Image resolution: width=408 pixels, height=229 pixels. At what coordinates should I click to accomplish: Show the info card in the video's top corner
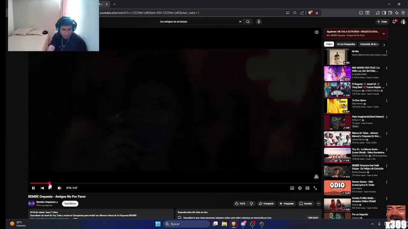tap(317, 32)
